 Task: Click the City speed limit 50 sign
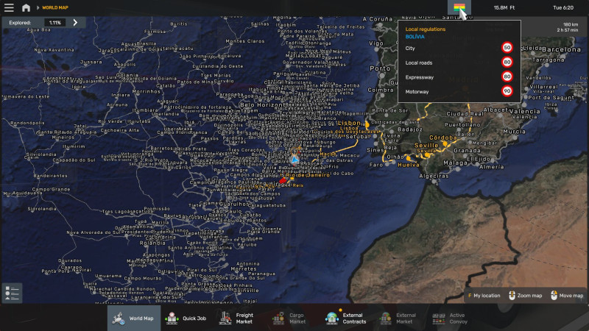(x=507, y=48)
